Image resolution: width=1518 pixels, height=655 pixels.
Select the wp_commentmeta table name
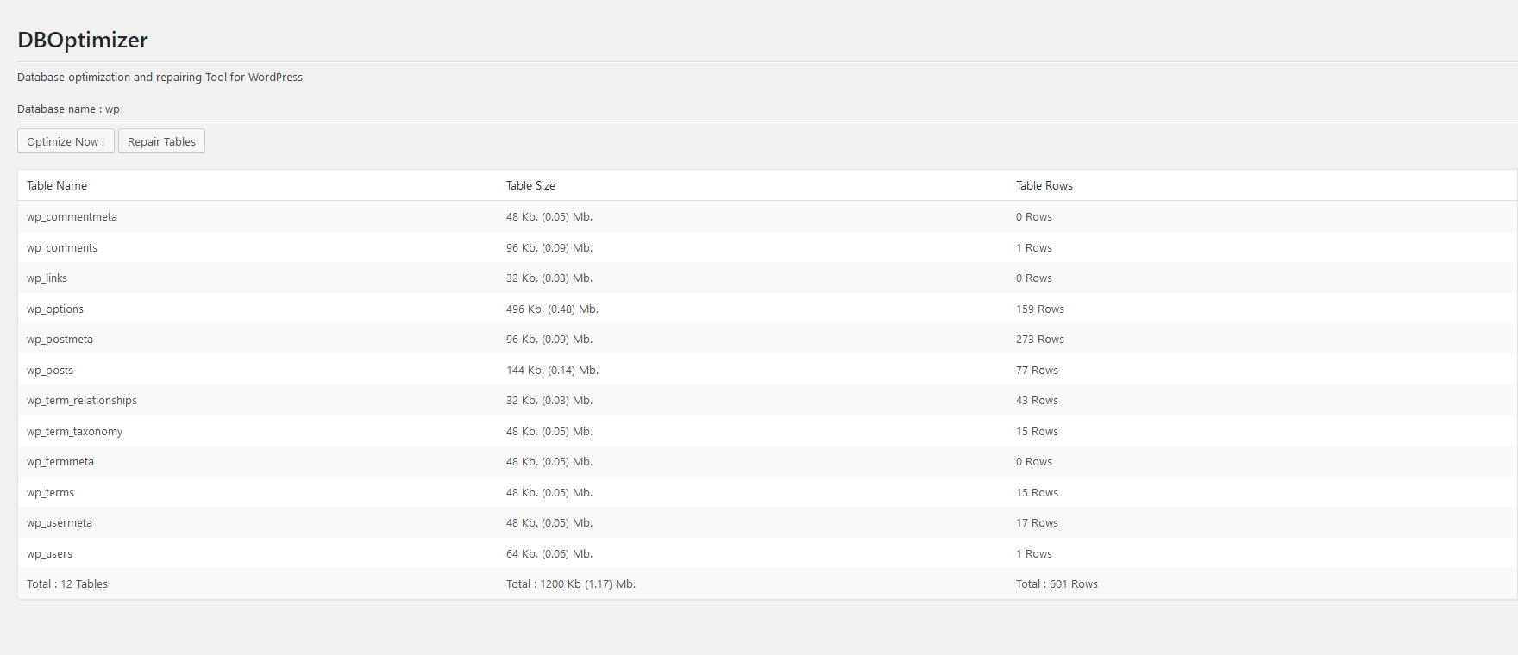pos(72,217)
